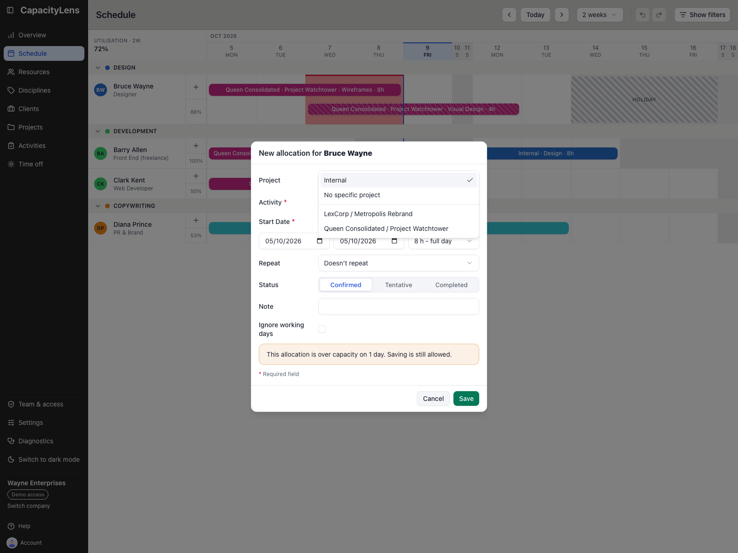Focus the end date field showing 05/10/2026
738x553 pixels.
(369, 241)
